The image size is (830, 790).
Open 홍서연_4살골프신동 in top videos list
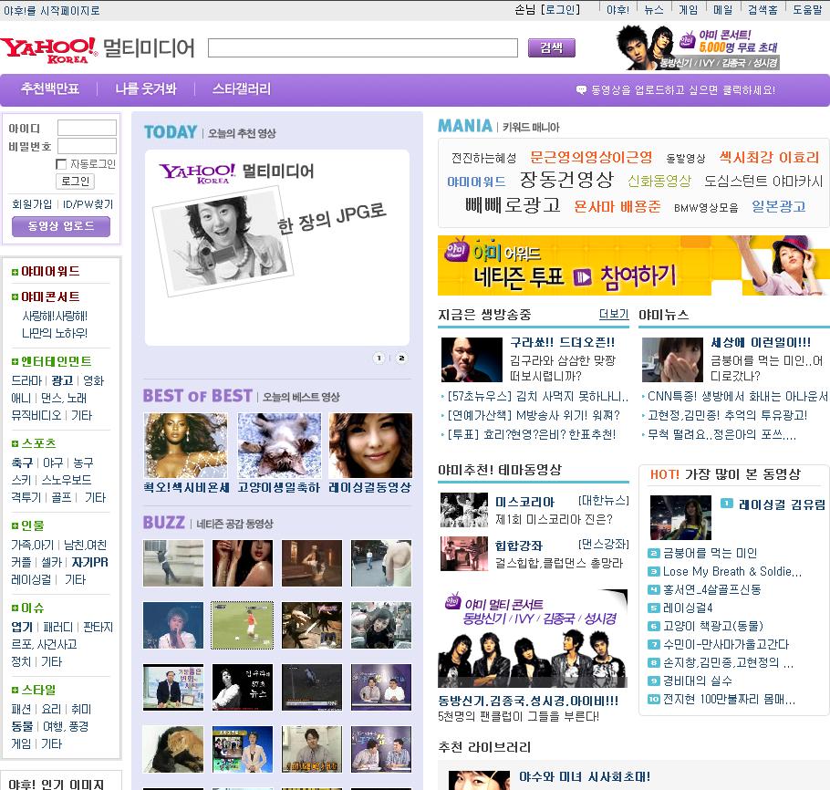point(712,590)
